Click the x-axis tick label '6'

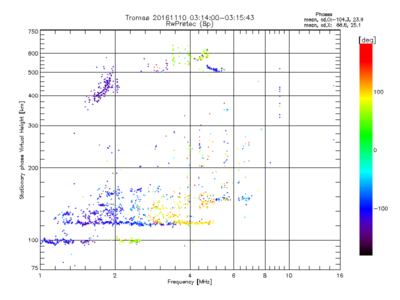coord(233,275)
